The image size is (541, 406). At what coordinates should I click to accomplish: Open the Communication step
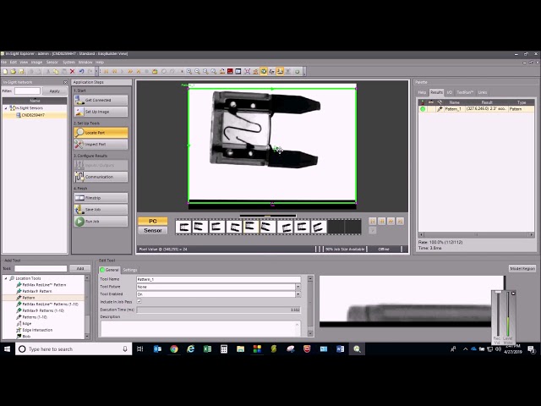[x=101, y=177]
